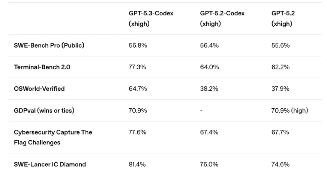Click the 56.8% SWE-Bench Pro score
Screen dimensions: 327x177
(138, 45)
